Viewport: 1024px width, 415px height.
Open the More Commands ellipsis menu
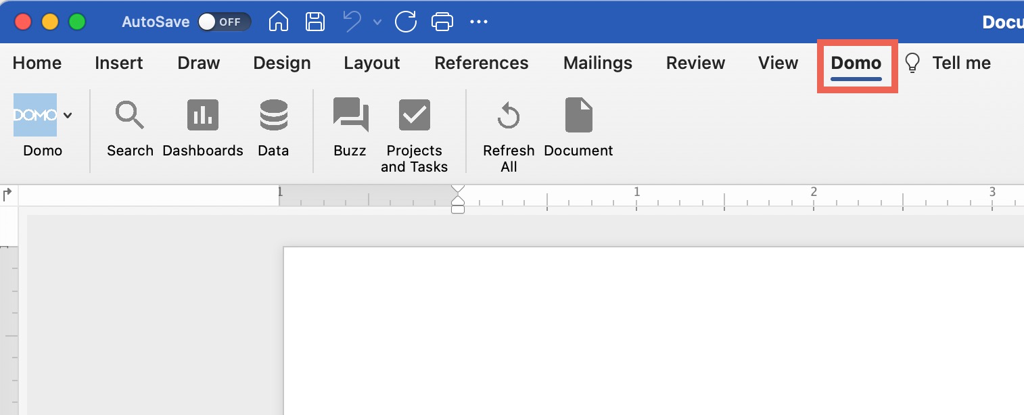coord(479,21)
